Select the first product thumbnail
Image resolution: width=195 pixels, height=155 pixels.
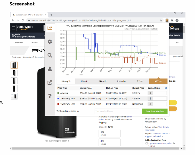(x=14, y=65)
